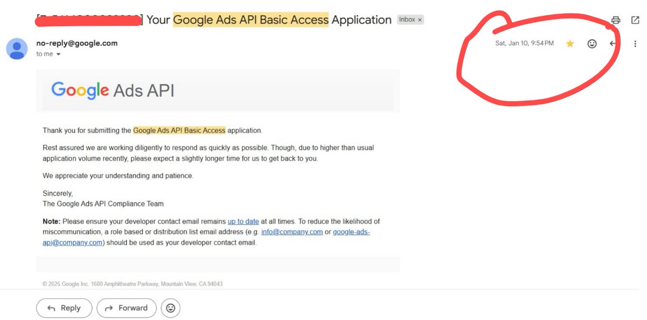This screenshot has height=320, width=647.
Task: Open the info@company.com email link
Action: pos(292,232)
